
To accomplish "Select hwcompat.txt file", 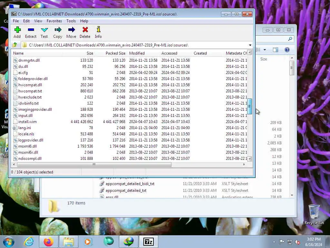I will click(30, 91).
